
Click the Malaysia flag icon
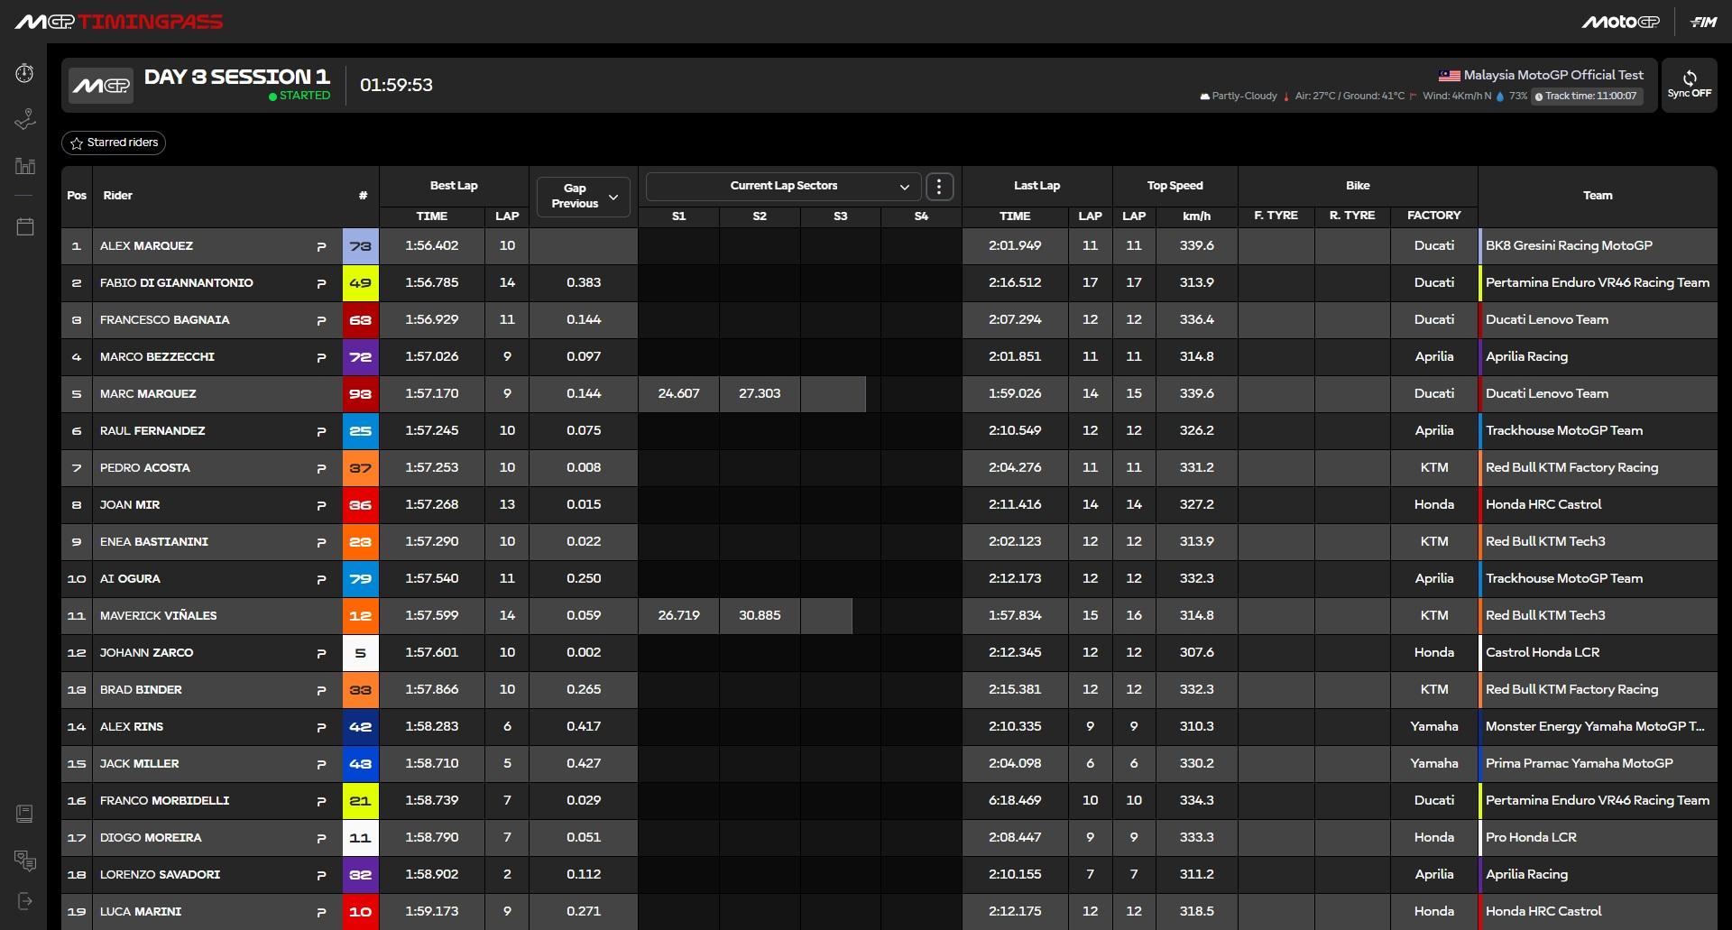point(1449,76)
